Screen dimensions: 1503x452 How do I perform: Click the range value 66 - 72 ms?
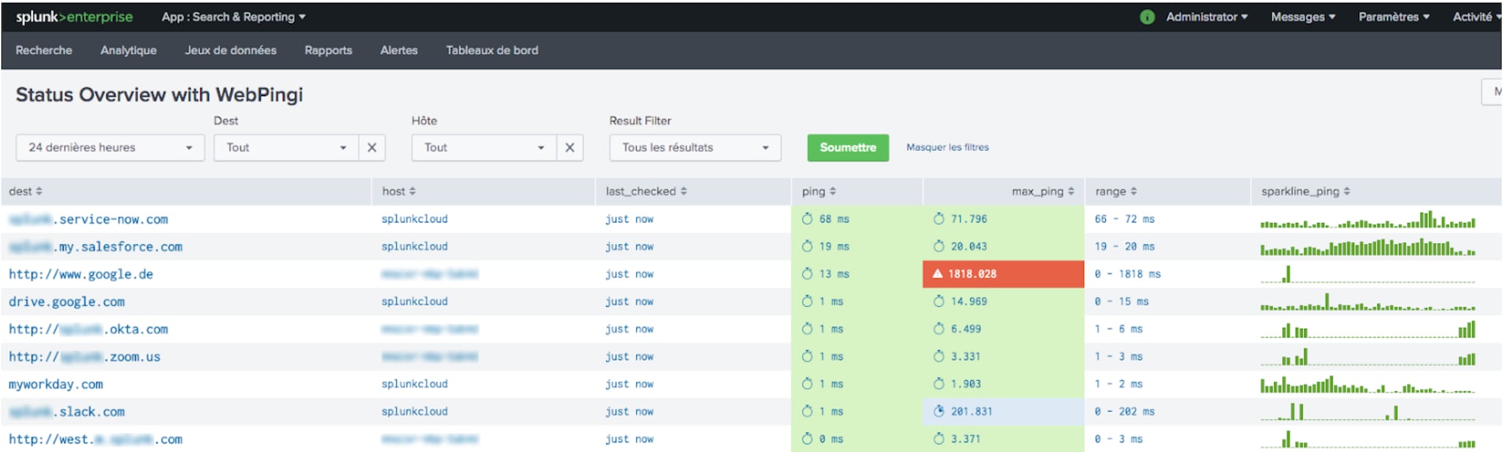(x=1124, y=219)
